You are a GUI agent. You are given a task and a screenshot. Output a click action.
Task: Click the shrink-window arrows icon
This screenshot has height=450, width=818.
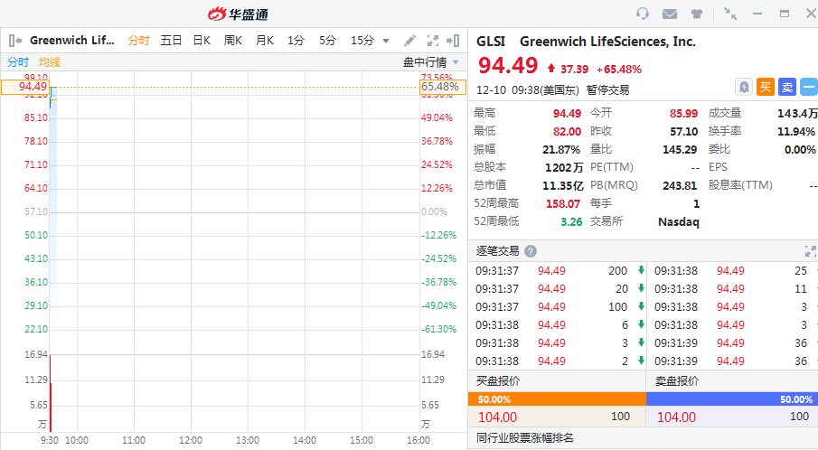730,14
